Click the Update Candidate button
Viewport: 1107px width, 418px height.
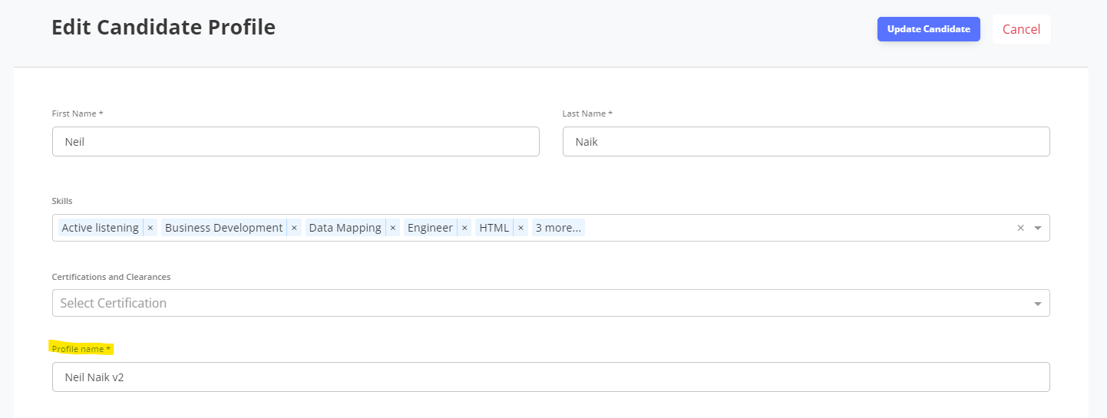(929, 29)
